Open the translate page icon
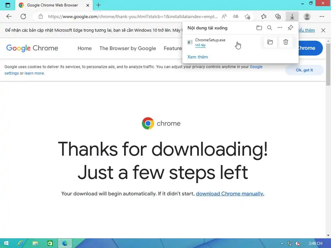The image size is (331, 248). click(236, 16)
